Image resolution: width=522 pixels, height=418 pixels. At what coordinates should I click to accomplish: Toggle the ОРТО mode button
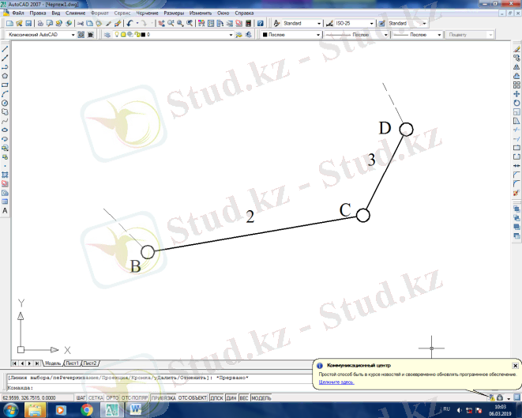tap(112, 397)
